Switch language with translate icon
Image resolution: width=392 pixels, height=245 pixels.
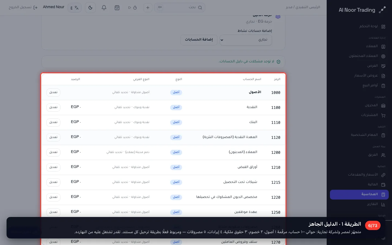pos(74,8)
